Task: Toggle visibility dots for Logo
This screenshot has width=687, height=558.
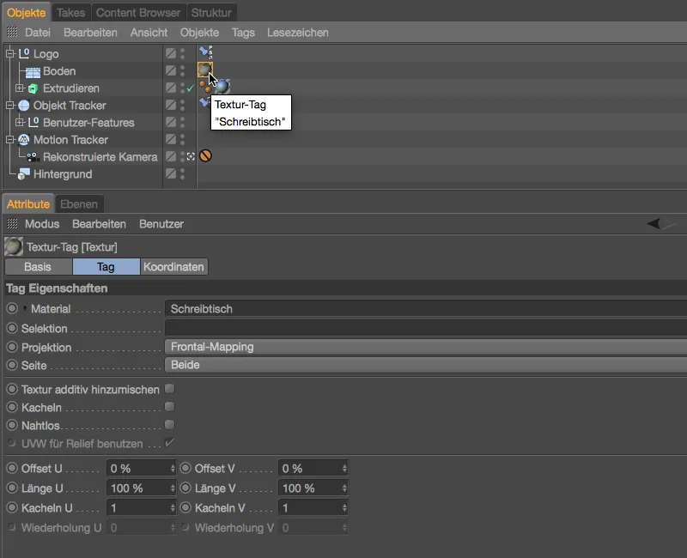Action: tap(183, 53)
